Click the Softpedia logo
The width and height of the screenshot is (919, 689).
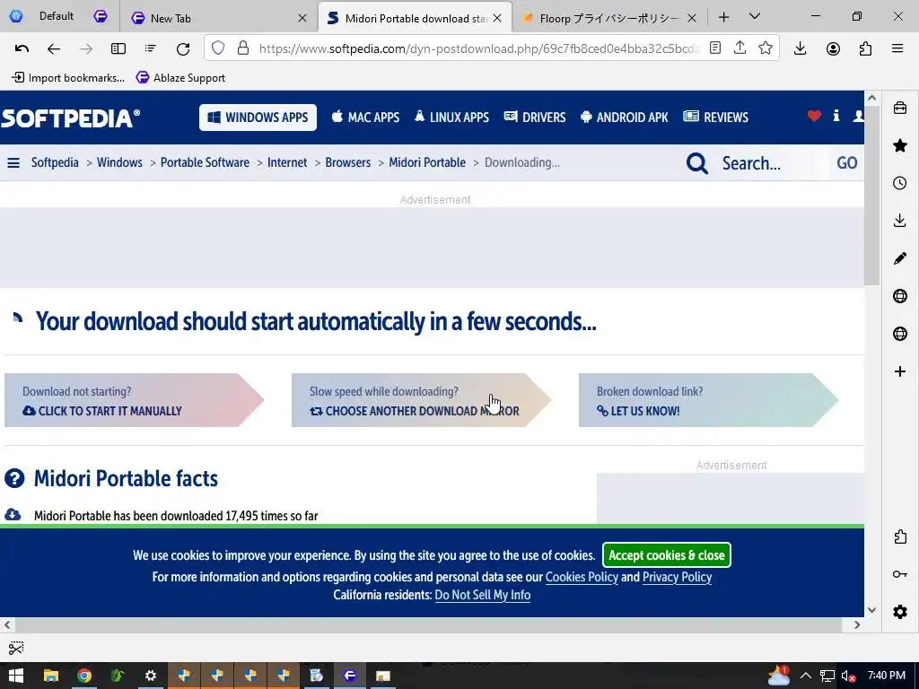point(70,118)
